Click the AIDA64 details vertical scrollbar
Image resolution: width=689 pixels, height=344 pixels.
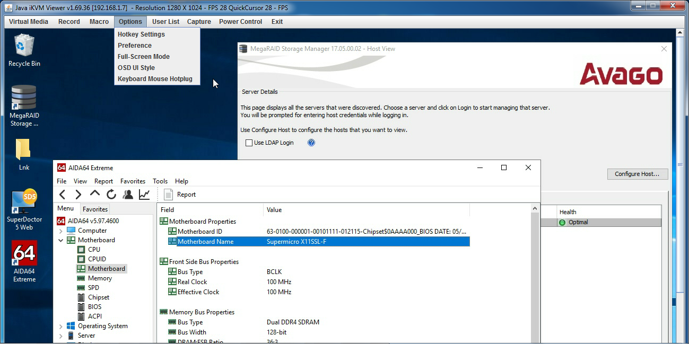tap(535, 276)
